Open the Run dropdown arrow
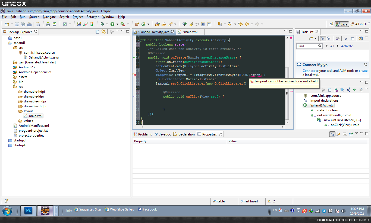371x223 pixels. [x=117, y=24]
